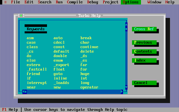Open the Project menu
Viewport: 179px width, 112px height.
click(110, 2)
